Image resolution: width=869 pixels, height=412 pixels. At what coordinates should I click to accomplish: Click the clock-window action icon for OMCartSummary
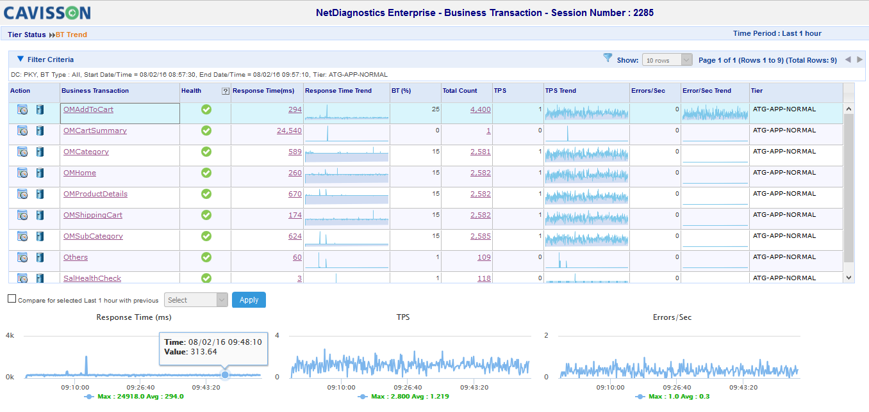[x=22, y=131]
